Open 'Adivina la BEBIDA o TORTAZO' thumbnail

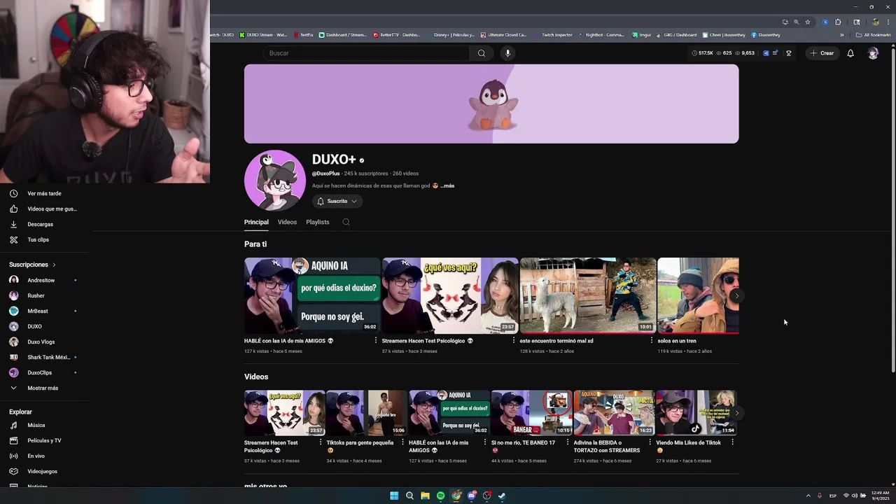(x=614, y=413)
